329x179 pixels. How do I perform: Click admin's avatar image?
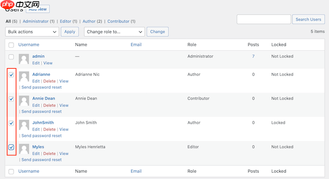pos(24,59)
